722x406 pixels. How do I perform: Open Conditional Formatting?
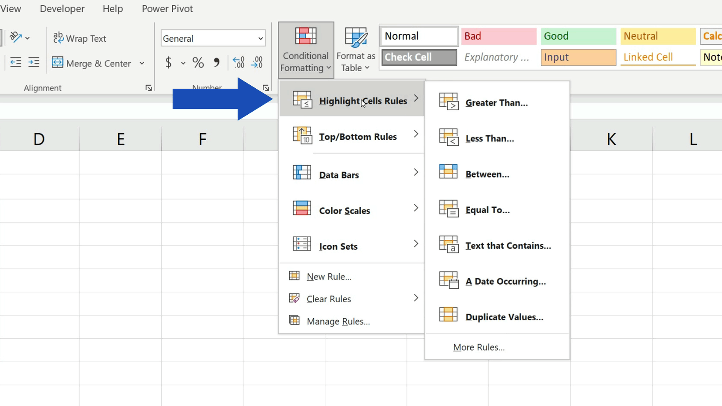tap(305, 48)
